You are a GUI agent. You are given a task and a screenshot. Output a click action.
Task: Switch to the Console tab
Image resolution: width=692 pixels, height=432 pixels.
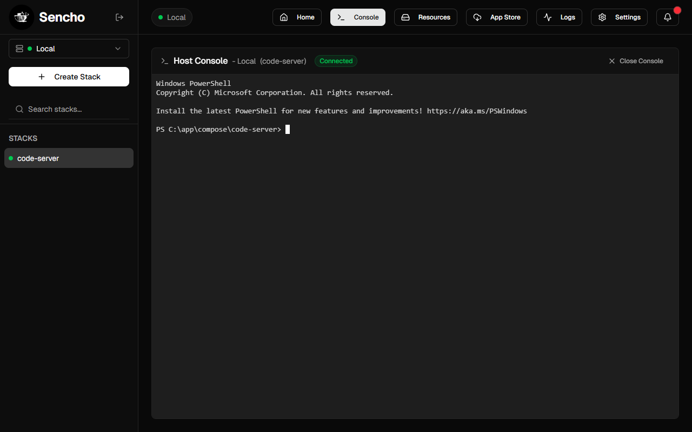tap(358, 17)
